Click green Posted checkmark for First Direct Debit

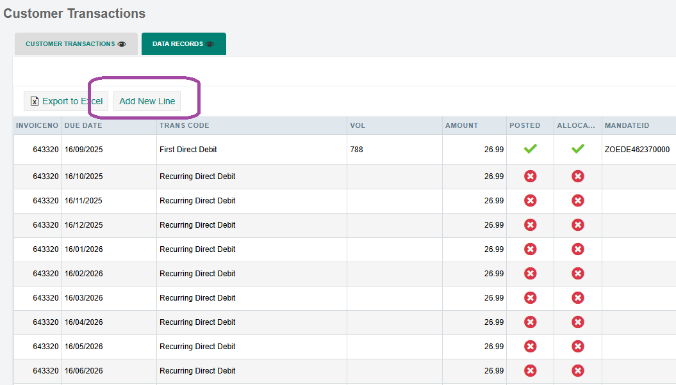pyautogui.click(x=530, y=149)
